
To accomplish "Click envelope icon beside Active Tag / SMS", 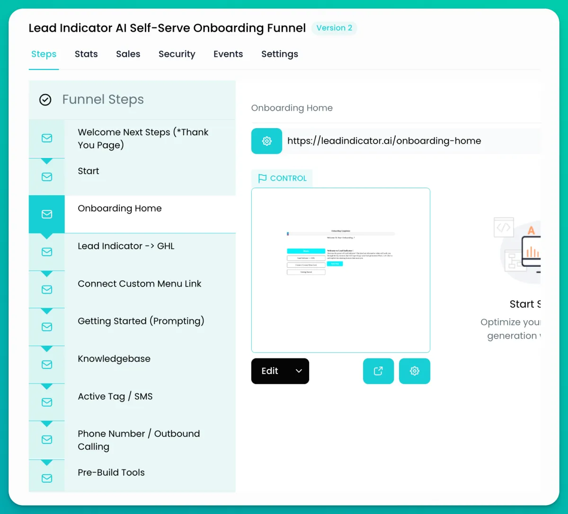I will coord(47,402).
